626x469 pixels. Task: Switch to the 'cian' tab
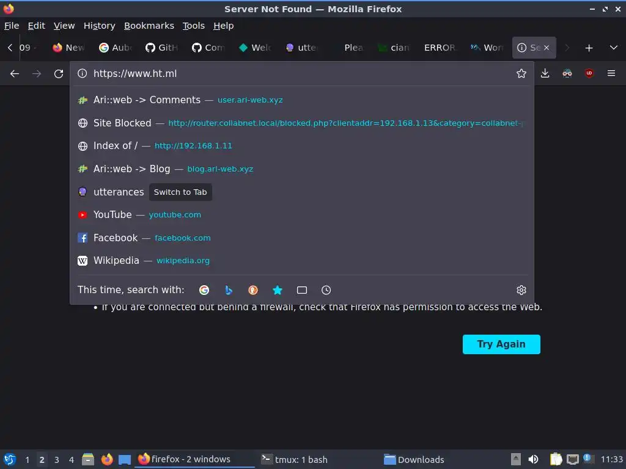coord(394,48)
